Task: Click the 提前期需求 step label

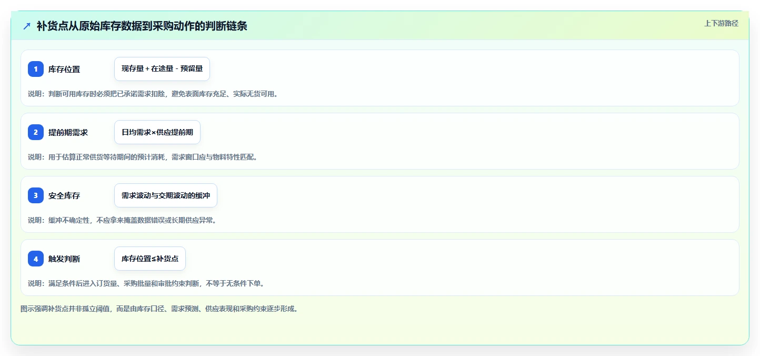Action: coord(68,132)
